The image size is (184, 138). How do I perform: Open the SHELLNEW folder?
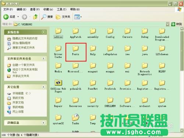point(110,102)
